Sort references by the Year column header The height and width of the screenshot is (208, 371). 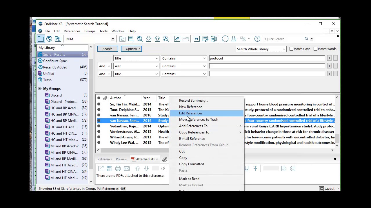[146, 98]
